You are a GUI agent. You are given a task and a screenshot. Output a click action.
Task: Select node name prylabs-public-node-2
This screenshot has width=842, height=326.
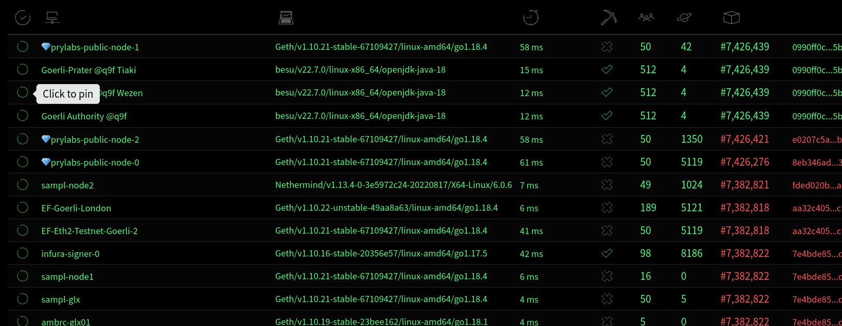pyautogui.click(x=90, y=140)
